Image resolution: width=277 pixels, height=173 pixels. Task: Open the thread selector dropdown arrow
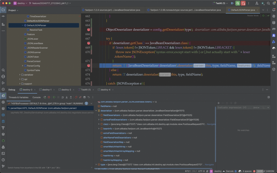coord(91,103)
